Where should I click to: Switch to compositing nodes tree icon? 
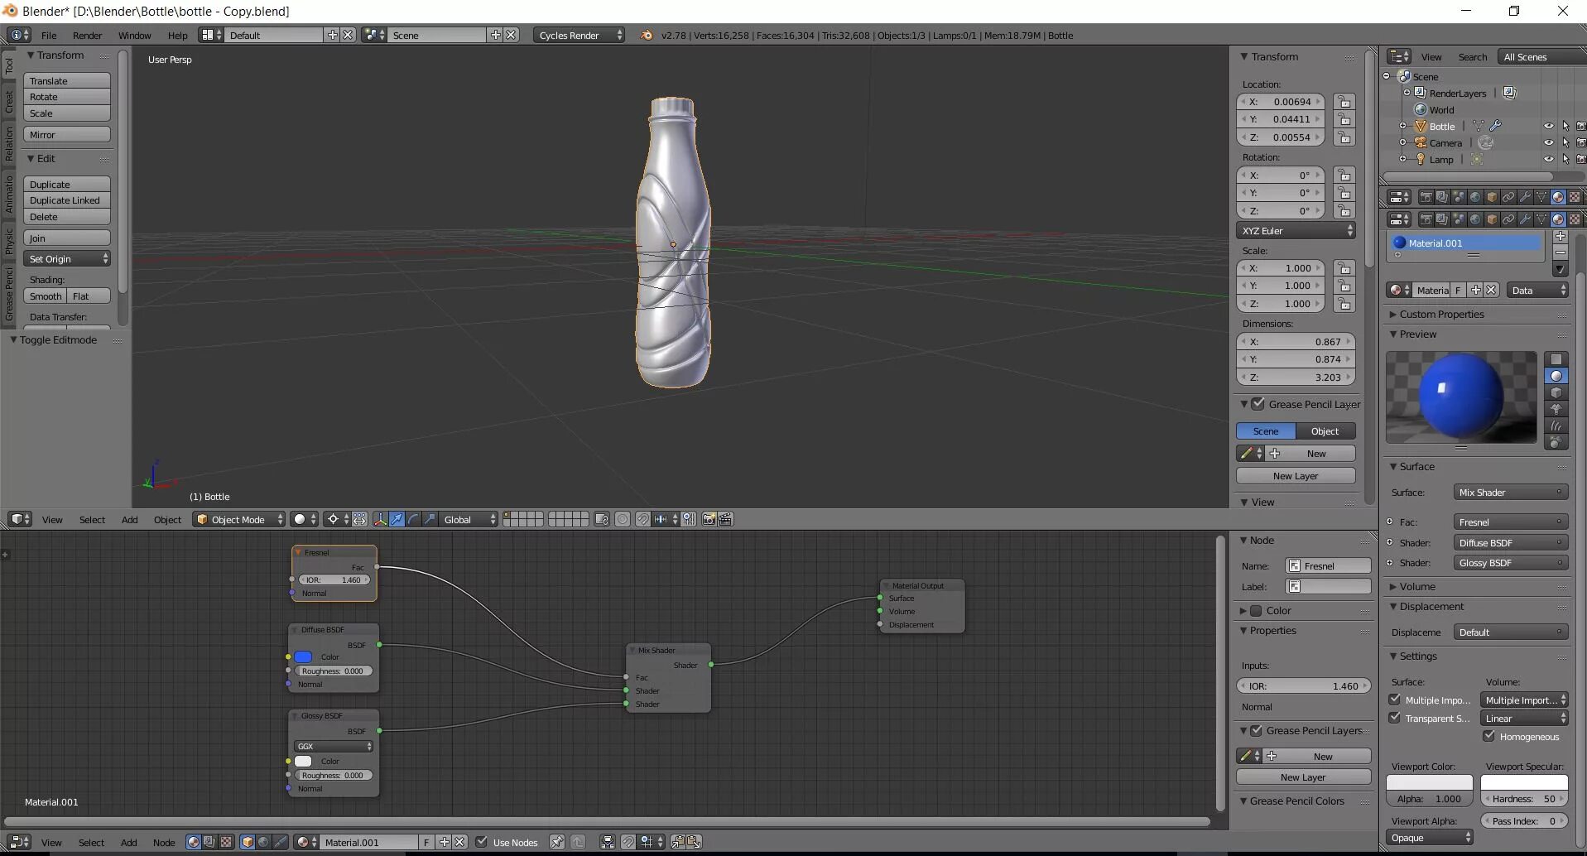(x=209, y=842)
